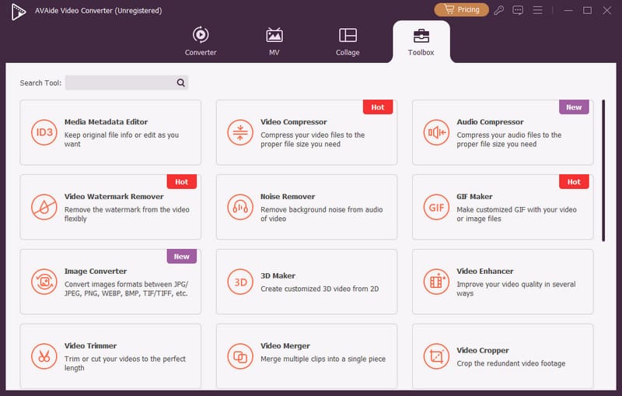This screenshot has height=396, width=622.
Task: Open the Media Metadata Editor ID3 icon
Action: (44, 132)
